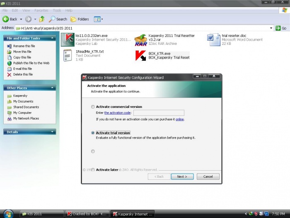Click the Go button next to address
Screen dimensions: 290x218
[281, 28]
